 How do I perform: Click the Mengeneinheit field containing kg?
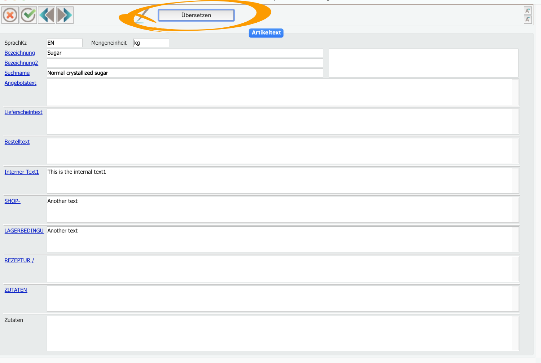point(151,43)
